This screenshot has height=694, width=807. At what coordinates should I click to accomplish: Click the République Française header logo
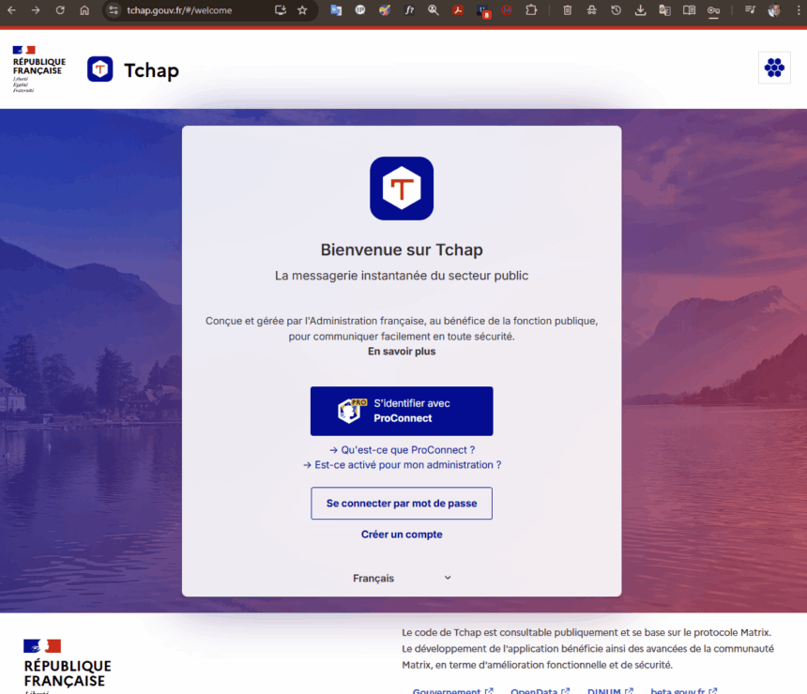38,69
